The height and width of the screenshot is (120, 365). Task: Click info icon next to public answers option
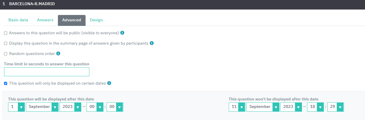[122, 33]
